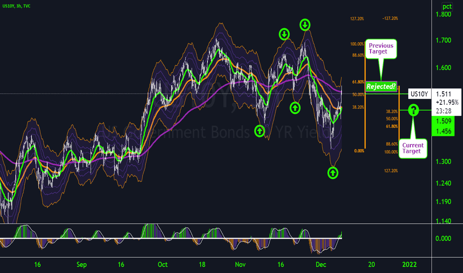Screen dimensions: 463x273
Task: Click the green 1.509 price label
Action: (x=444, y=121)
